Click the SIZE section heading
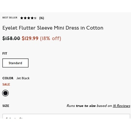The image size is (131, 131). 6,106
